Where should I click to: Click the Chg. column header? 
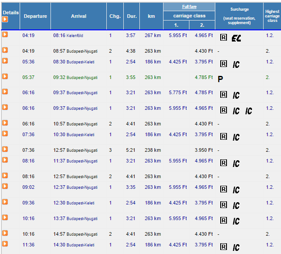pyautogui.click(x=115, y=16)
